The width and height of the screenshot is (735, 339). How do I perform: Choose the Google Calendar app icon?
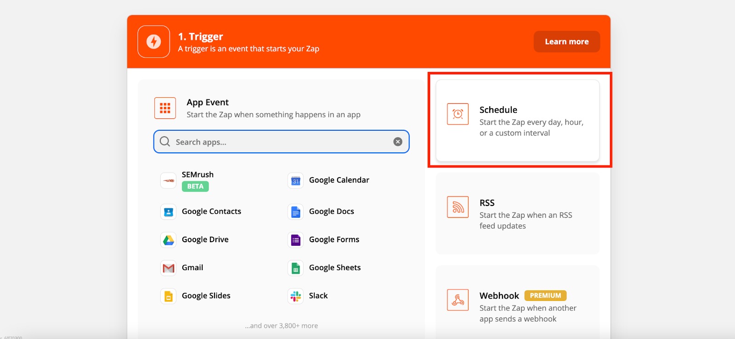pos(295,180)
